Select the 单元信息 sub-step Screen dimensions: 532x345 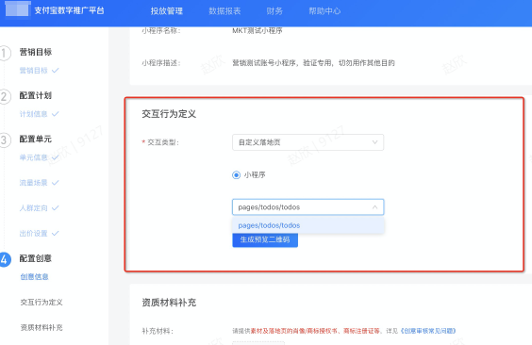[x=34, y=157]
